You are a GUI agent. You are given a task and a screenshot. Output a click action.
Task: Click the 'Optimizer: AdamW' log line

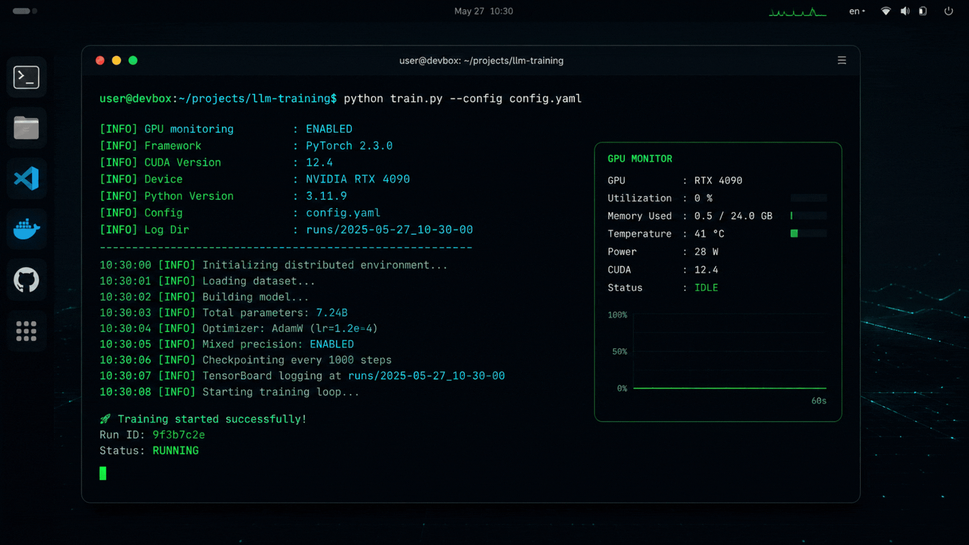238,328
